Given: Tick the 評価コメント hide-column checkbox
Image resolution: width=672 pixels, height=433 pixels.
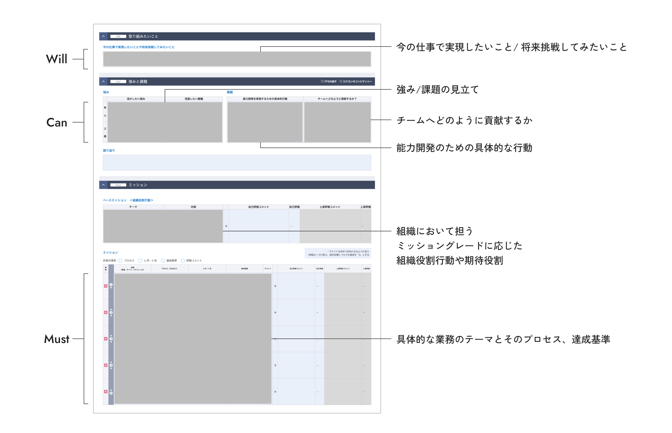Looking at the screenshot, I should (x=183, y=261).
